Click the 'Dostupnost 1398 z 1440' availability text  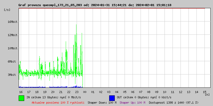174,103
